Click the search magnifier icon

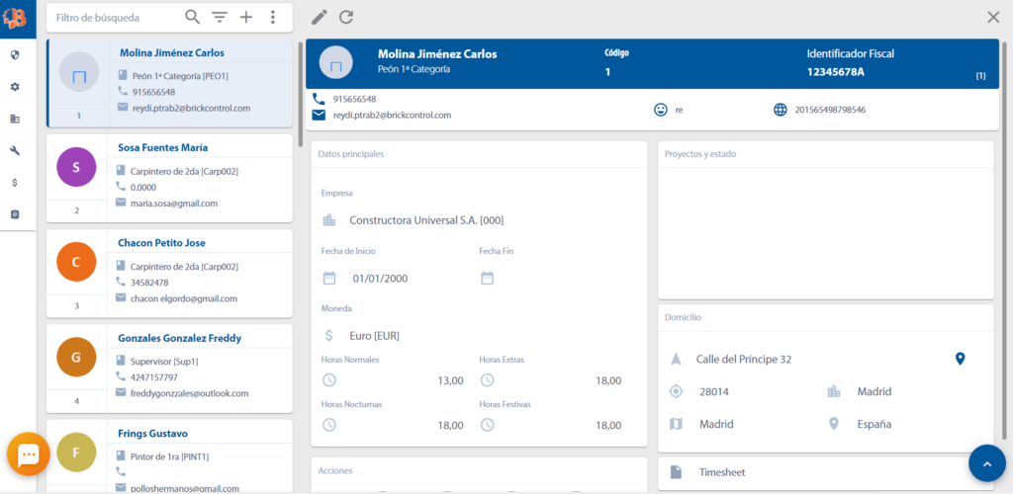(193, 17)
